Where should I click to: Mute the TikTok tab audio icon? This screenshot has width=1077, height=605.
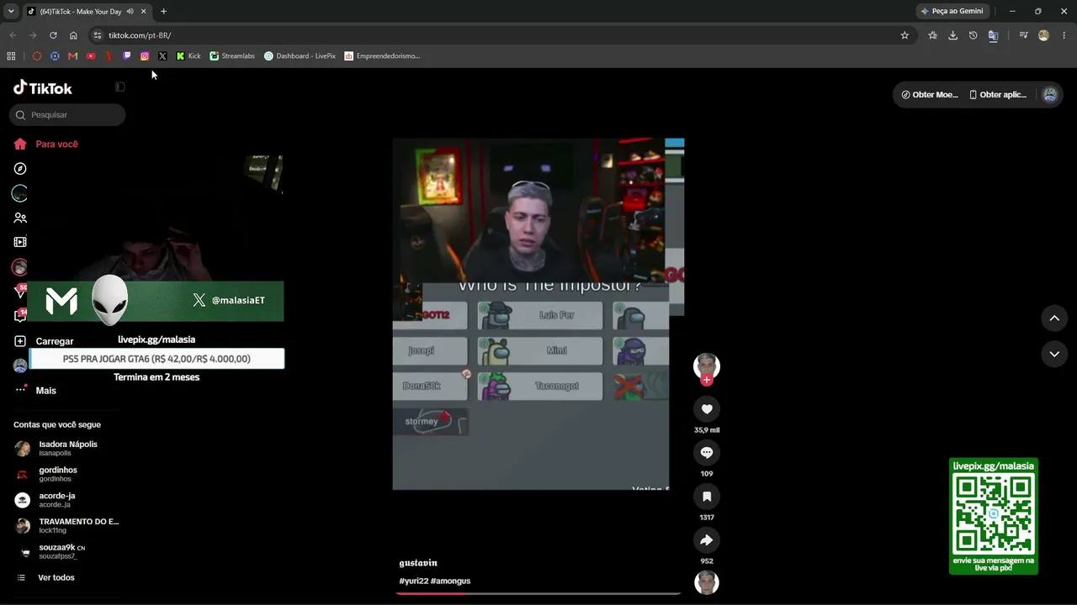click(130, 12)
